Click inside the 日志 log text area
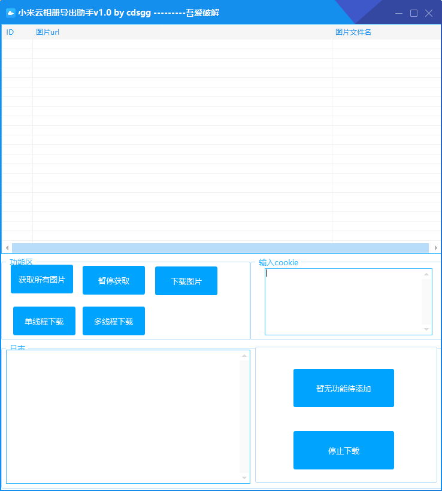The width and height of the screenshot is (442, 491). coord(123,417)
